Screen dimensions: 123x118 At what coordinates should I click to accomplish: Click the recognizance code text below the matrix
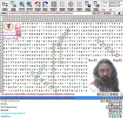coord(38,94)
